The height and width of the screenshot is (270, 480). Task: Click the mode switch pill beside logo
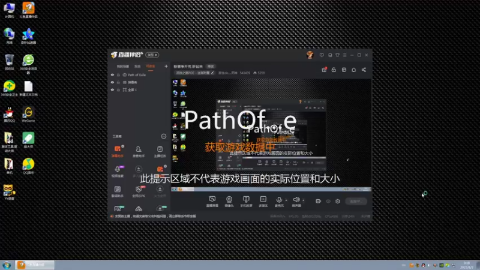(x=152, y=55)
